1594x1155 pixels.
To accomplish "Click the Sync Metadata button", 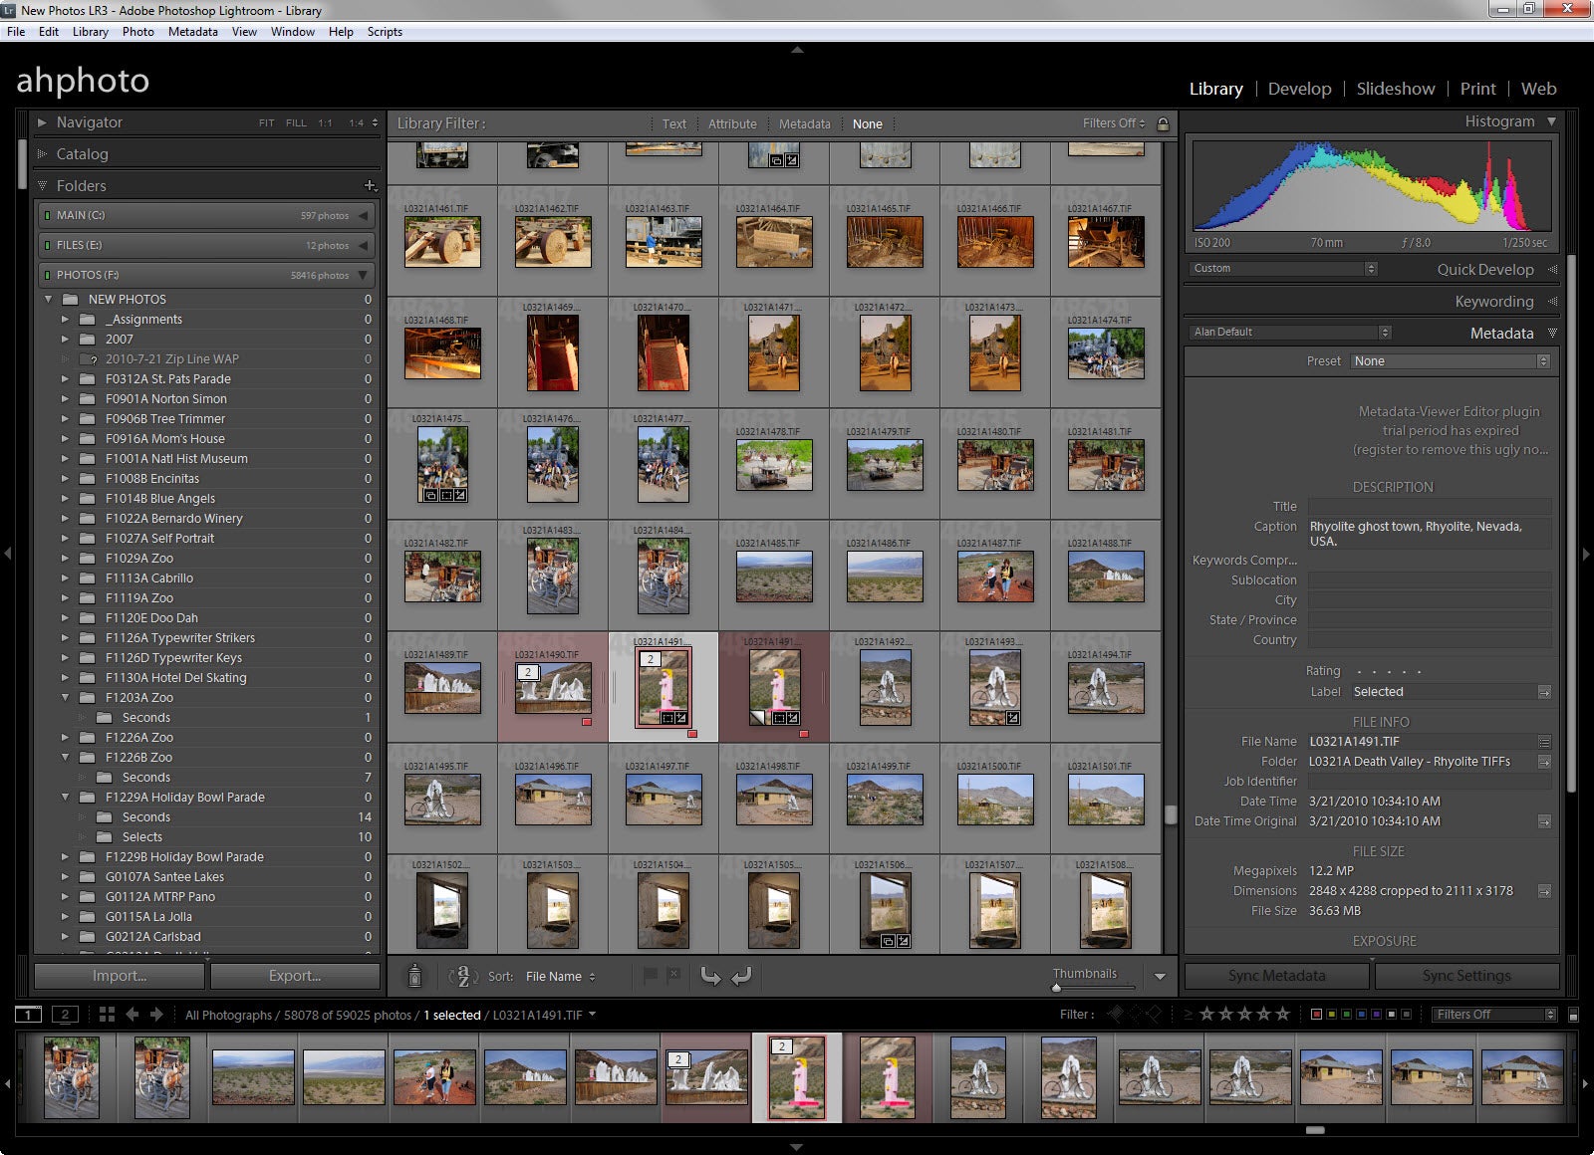I will (1277, 976).
